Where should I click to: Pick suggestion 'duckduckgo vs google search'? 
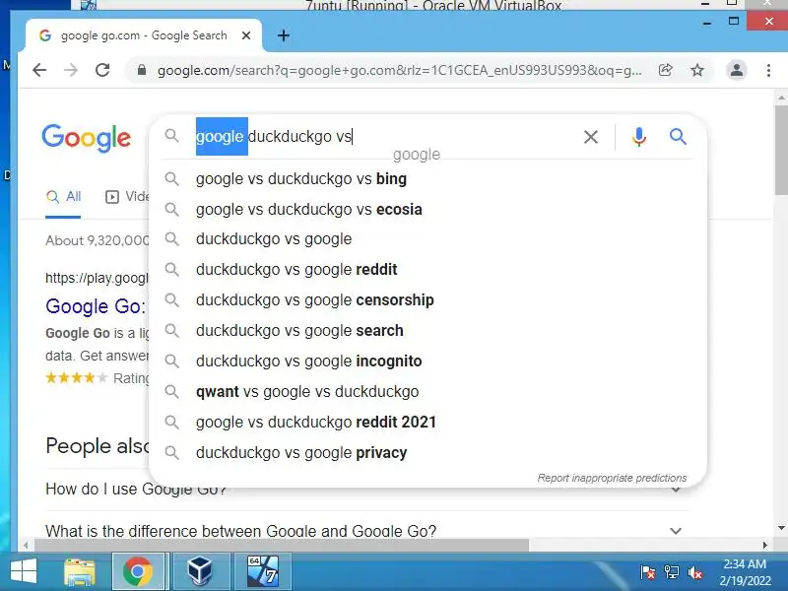(428, 331)
